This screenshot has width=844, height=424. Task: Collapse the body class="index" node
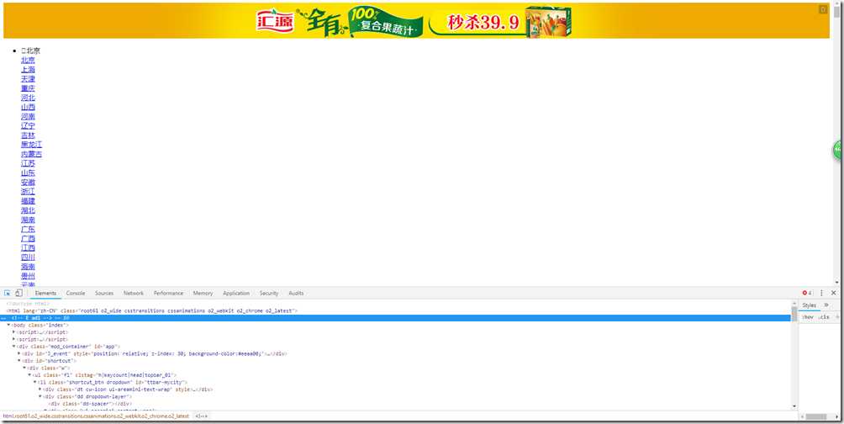pos(8,325)
